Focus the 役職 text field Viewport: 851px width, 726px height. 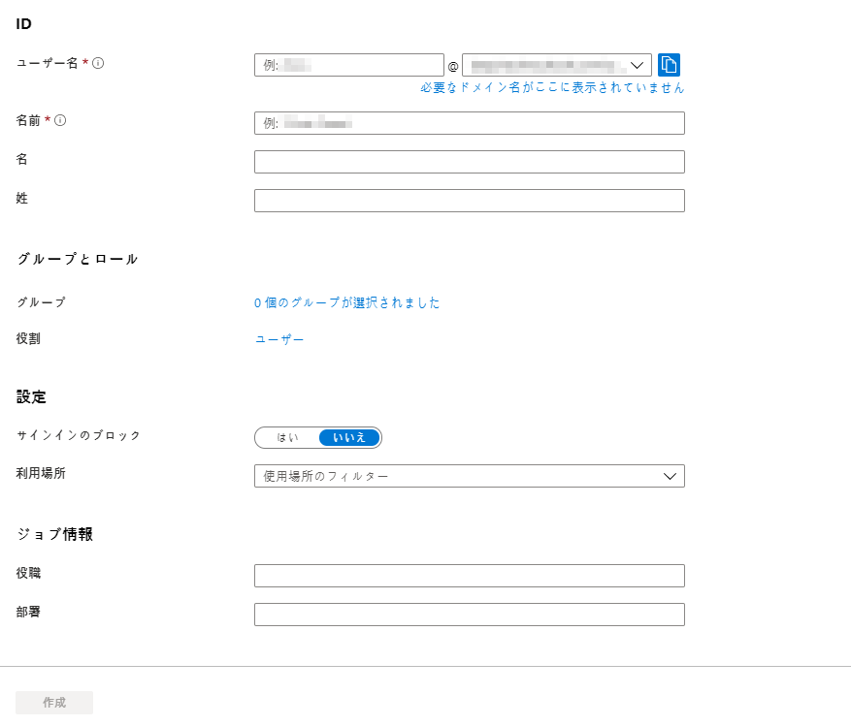[469, 576]
